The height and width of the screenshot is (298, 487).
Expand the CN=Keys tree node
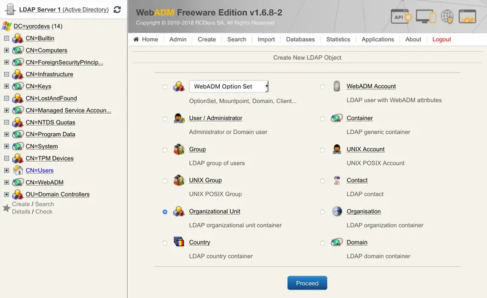click(7, 86)
